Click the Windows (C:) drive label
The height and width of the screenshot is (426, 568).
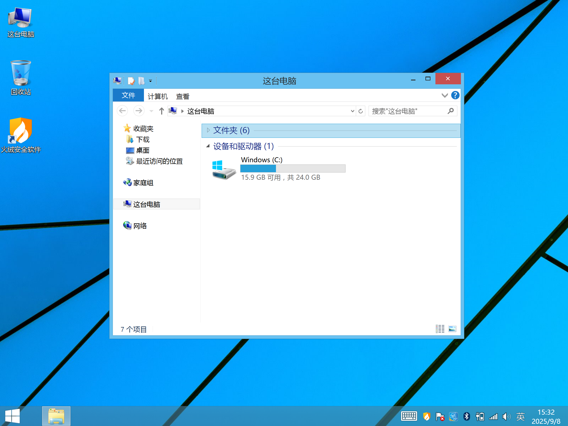coord(262,160)
